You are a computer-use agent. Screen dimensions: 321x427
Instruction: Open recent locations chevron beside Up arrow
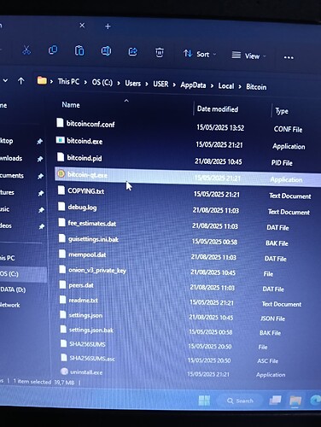[5, 81]
